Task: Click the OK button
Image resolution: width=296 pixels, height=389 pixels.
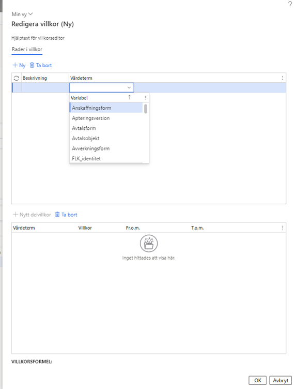Action: pyautogui.click(x=258, y=380)
